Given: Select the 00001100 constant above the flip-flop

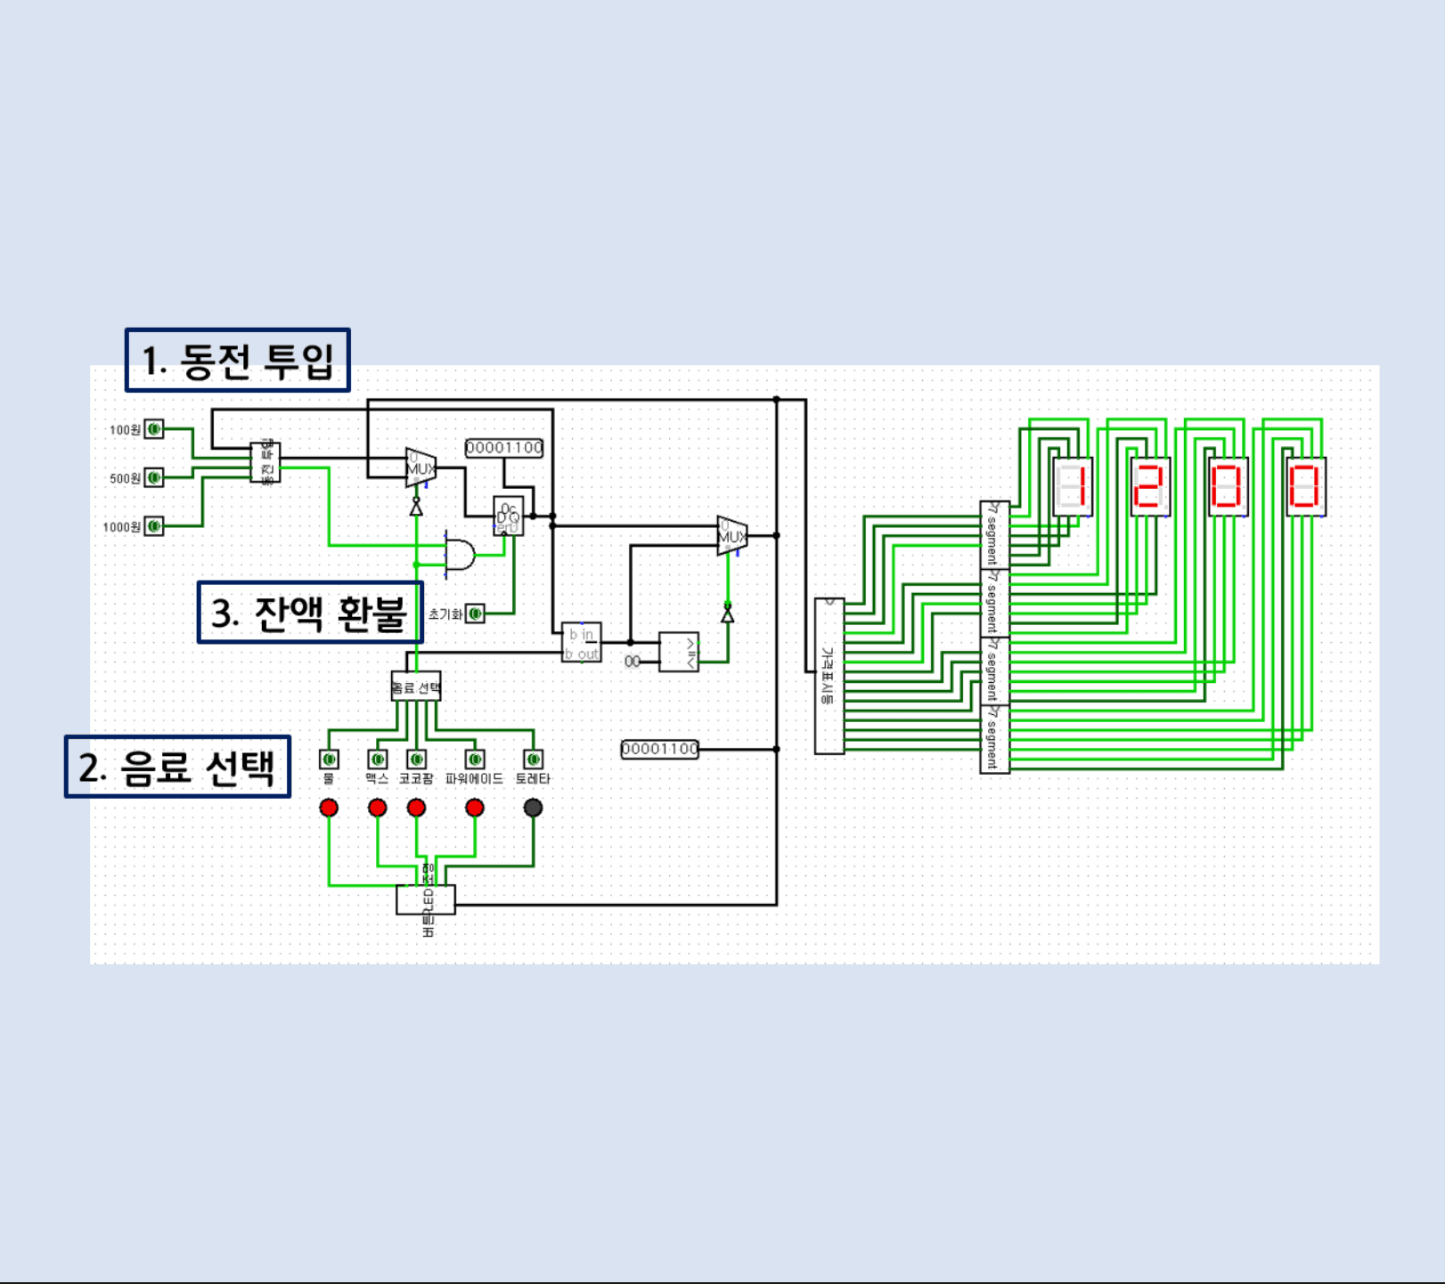Looking at the screenshot, I should tap(504, 448).
